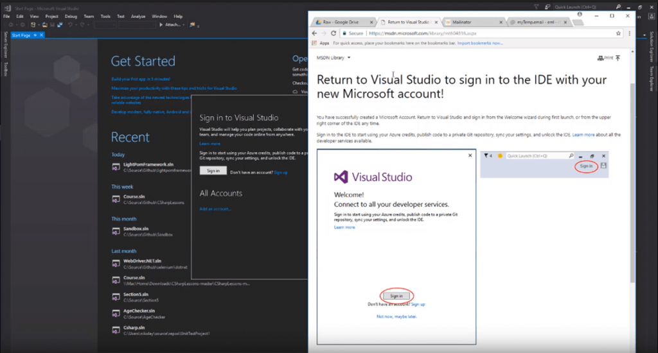Screen dimensions: 658x353
Task: Click the Add an account link
Action: (x=215, y=209)
